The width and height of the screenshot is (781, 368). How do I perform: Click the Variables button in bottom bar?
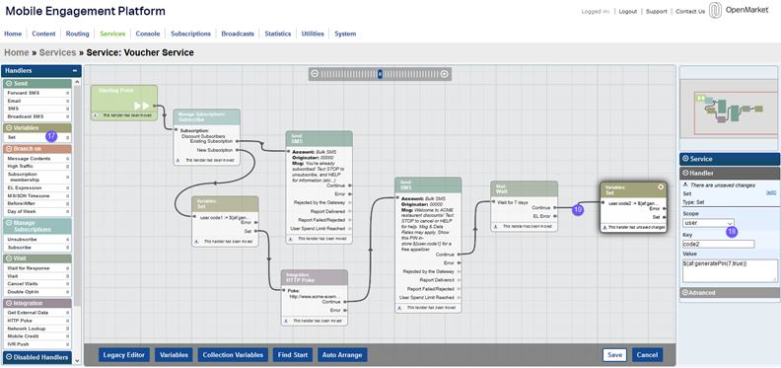click(174, 355)
